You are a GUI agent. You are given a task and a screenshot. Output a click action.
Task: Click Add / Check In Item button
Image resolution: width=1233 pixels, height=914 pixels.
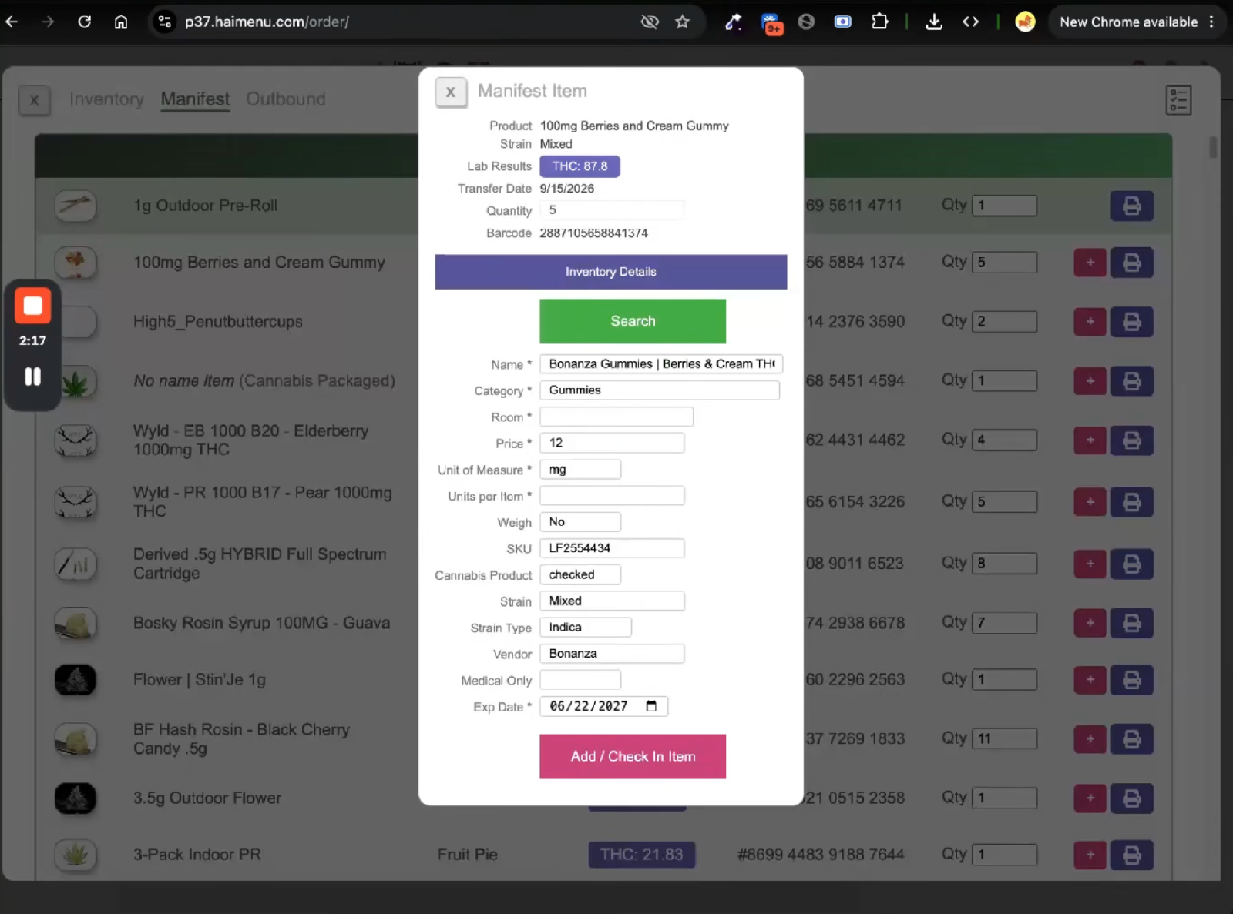click(x=633, y=756)
